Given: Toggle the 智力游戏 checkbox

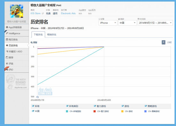Looking at the screenshot, I should (95, 106).
